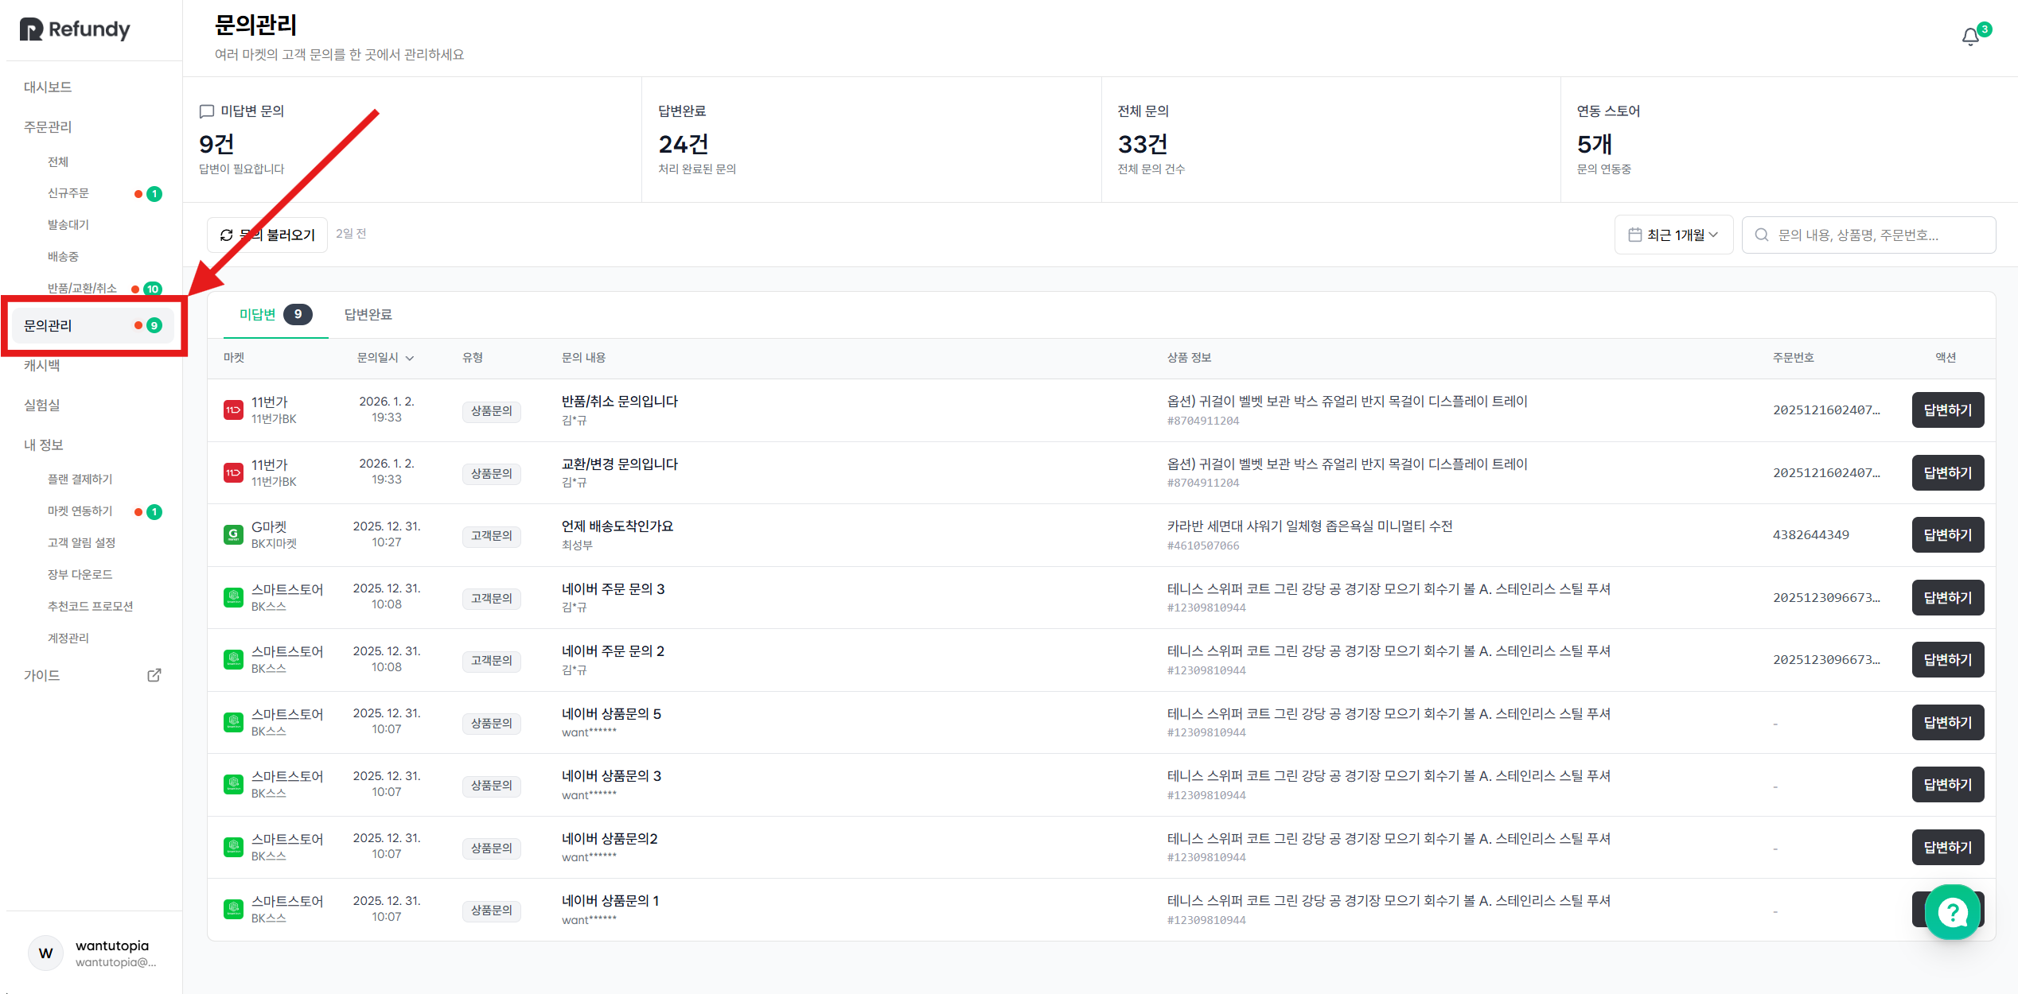
Task: Open 내 정보 in the sidebar
Action: (43, 445)
